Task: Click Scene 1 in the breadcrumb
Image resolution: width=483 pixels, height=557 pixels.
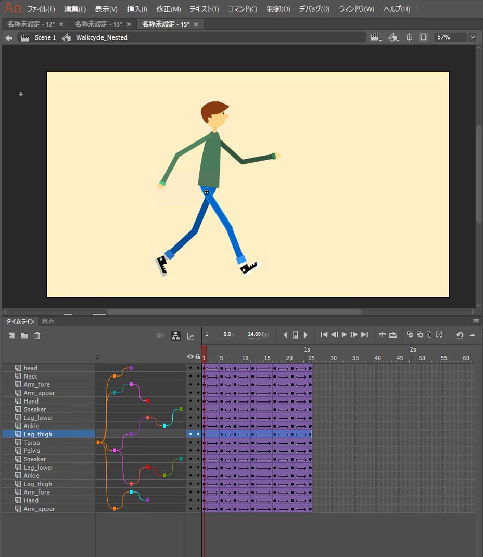Action: 45,37
